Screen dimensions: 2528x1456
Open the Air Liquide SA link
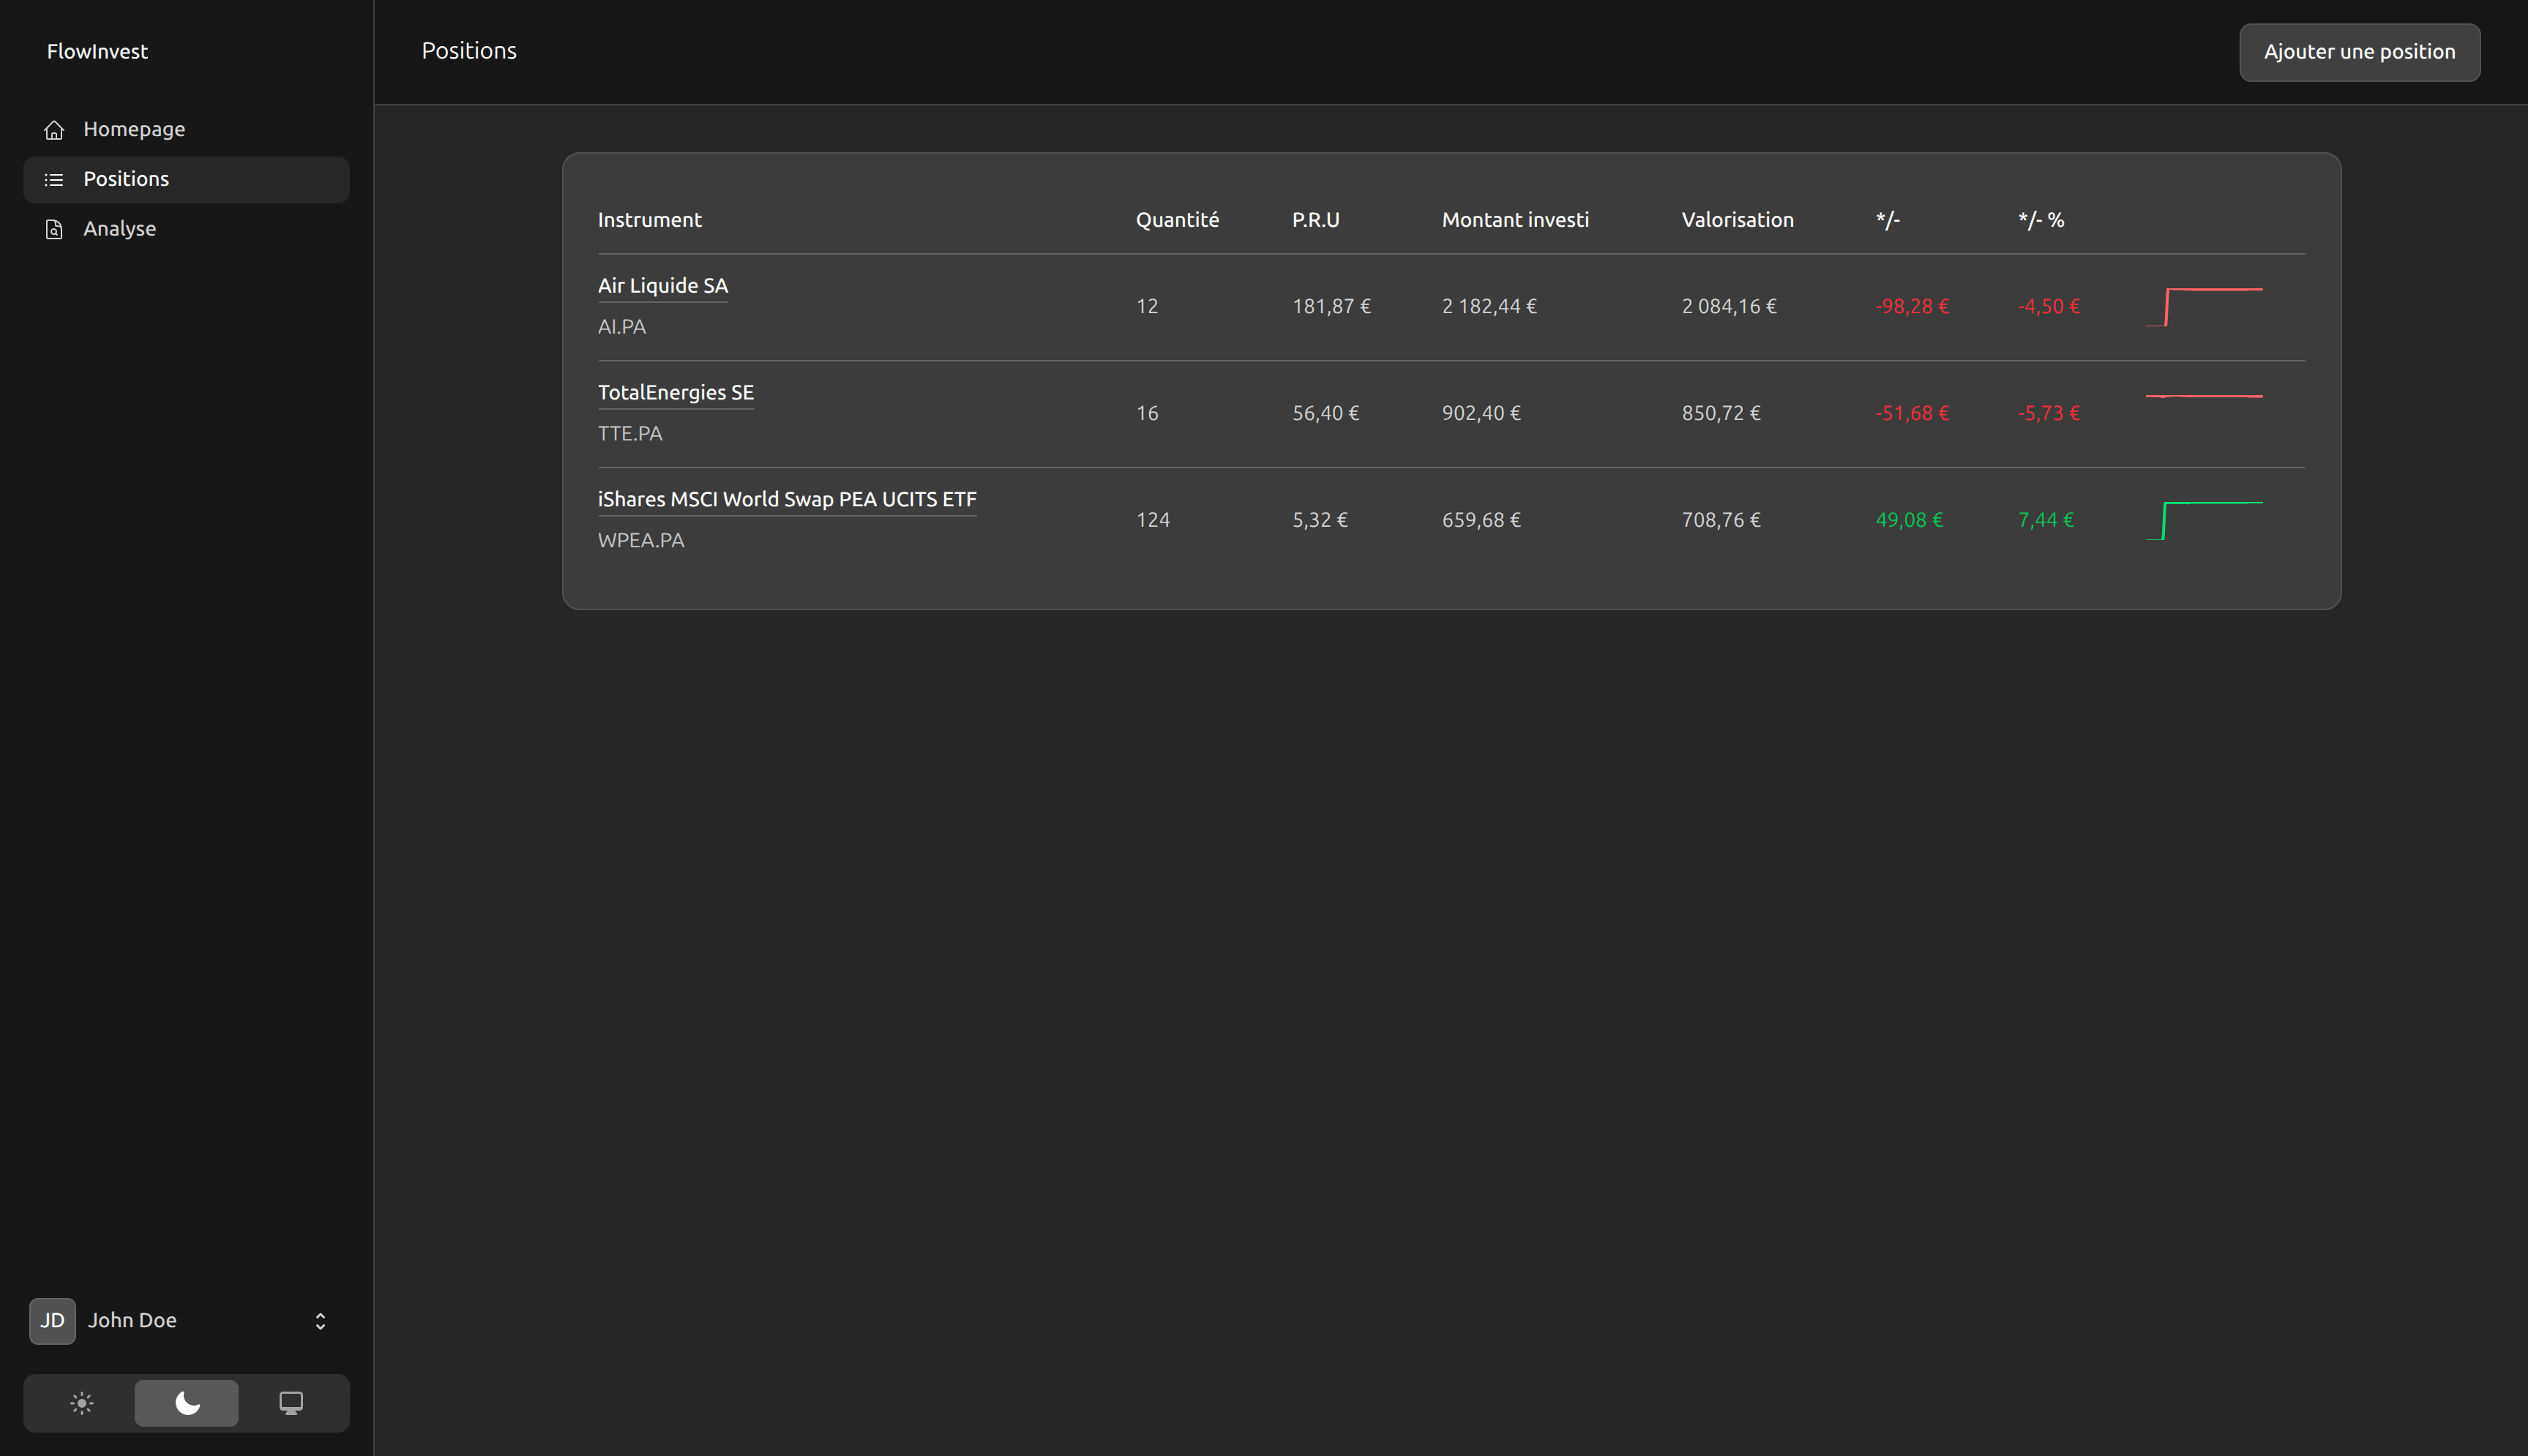pyautogui.click(x=662, y=286)
